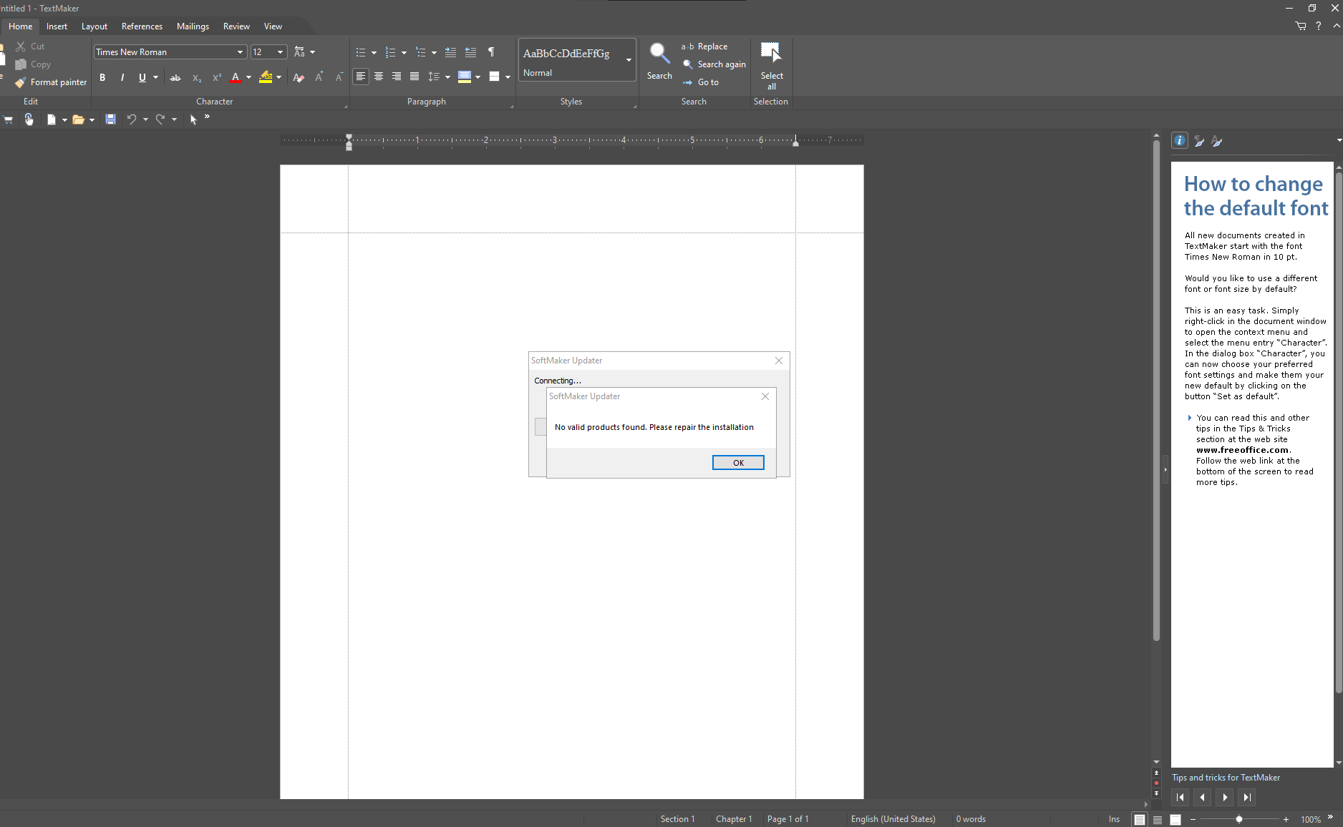Open Tips and tricks for TextMaker link
The width and height of the screenshot is (1343, 827).
pos(1226,778)
